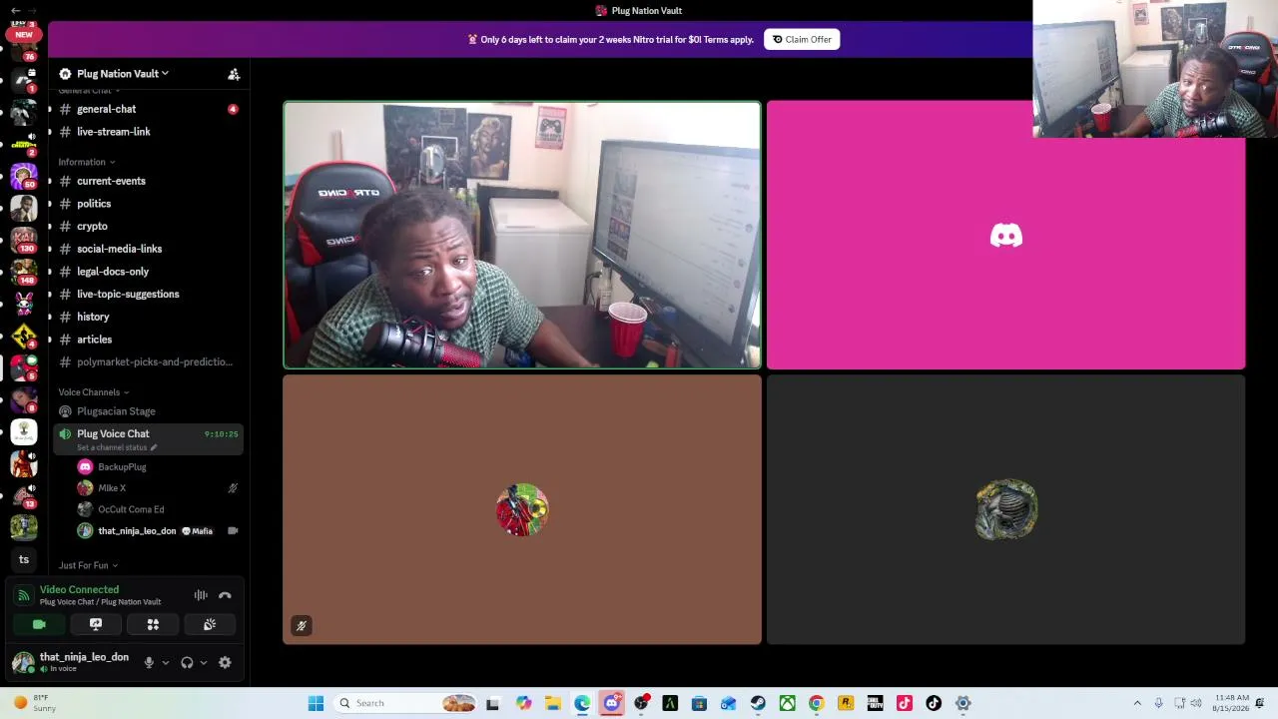Click the invite people icon beside server name

click(x=234, y=74)
